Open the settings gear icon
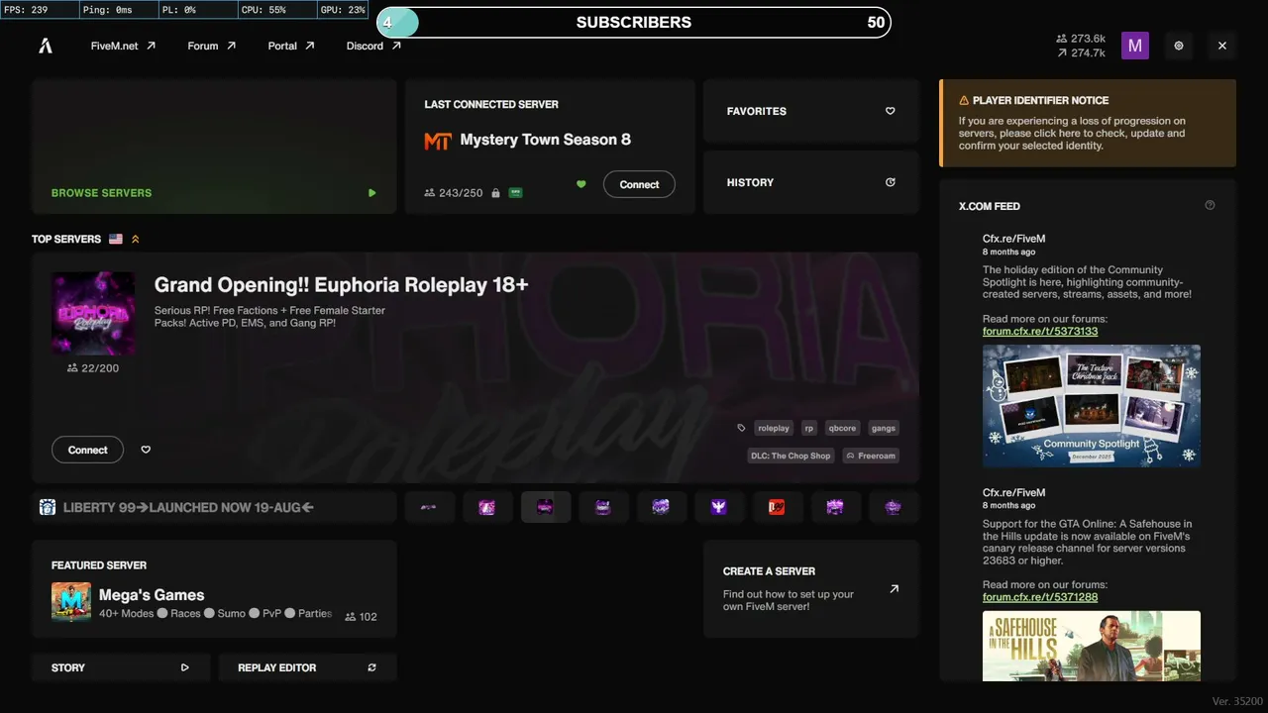Image resolution: width=1268 pixels, height=713 pixels. pos(1179,46)
